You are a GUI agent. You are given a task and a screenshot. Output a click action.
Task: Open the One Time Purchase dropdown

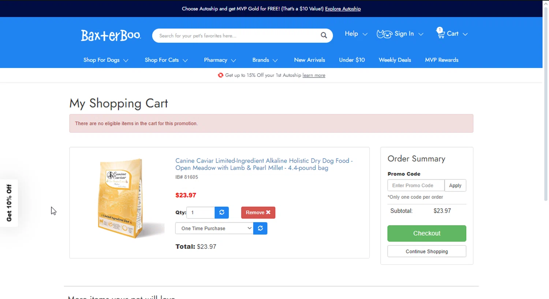pos(214,228)
